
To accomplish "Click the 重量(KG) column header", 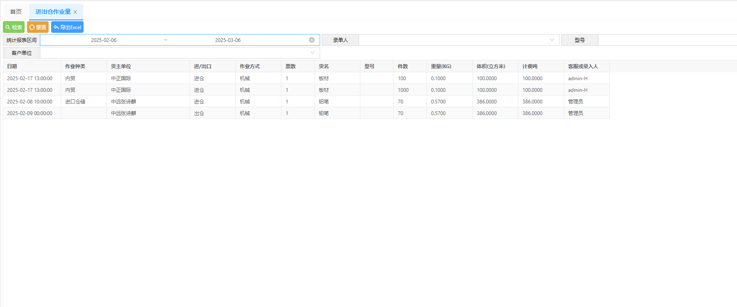I will [x=441, y=66].
